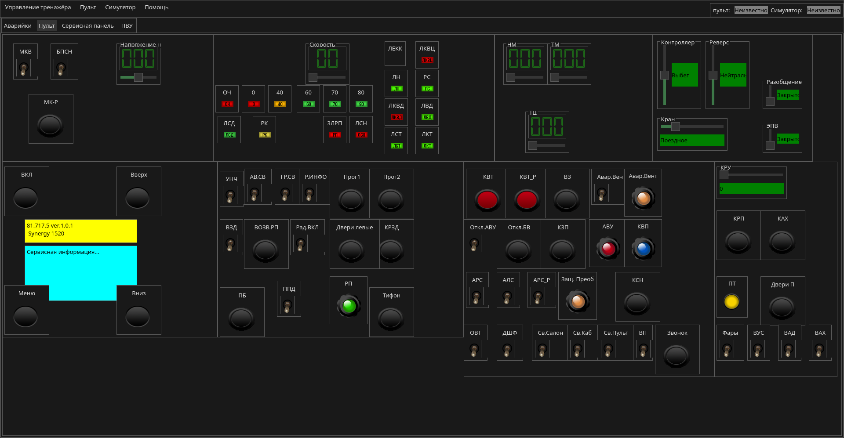Click the Скорость slider handle

pyautogui.click(x=313, y=77)
